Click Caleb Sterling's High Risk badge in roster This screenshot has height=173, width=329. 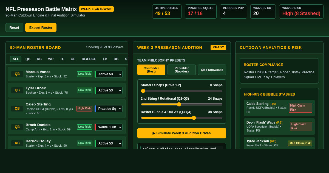(x=84, y=109)
